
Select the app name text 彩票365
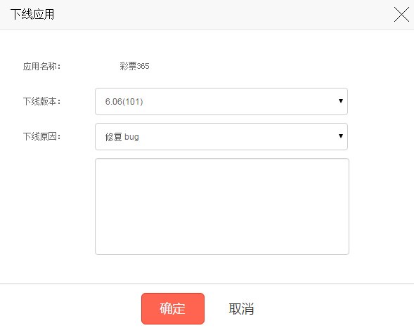[134, 66]
